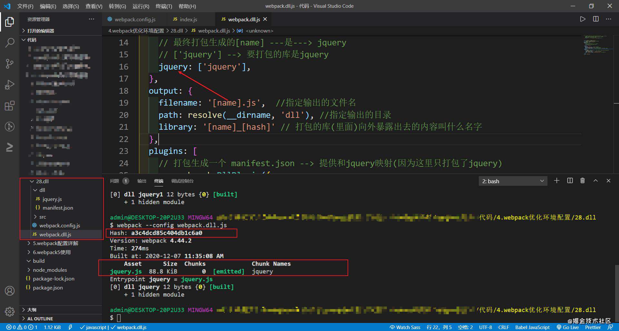Expand the 5.webpack配置详解 folder
The image size is (619, 331).
tap(61, 243)
